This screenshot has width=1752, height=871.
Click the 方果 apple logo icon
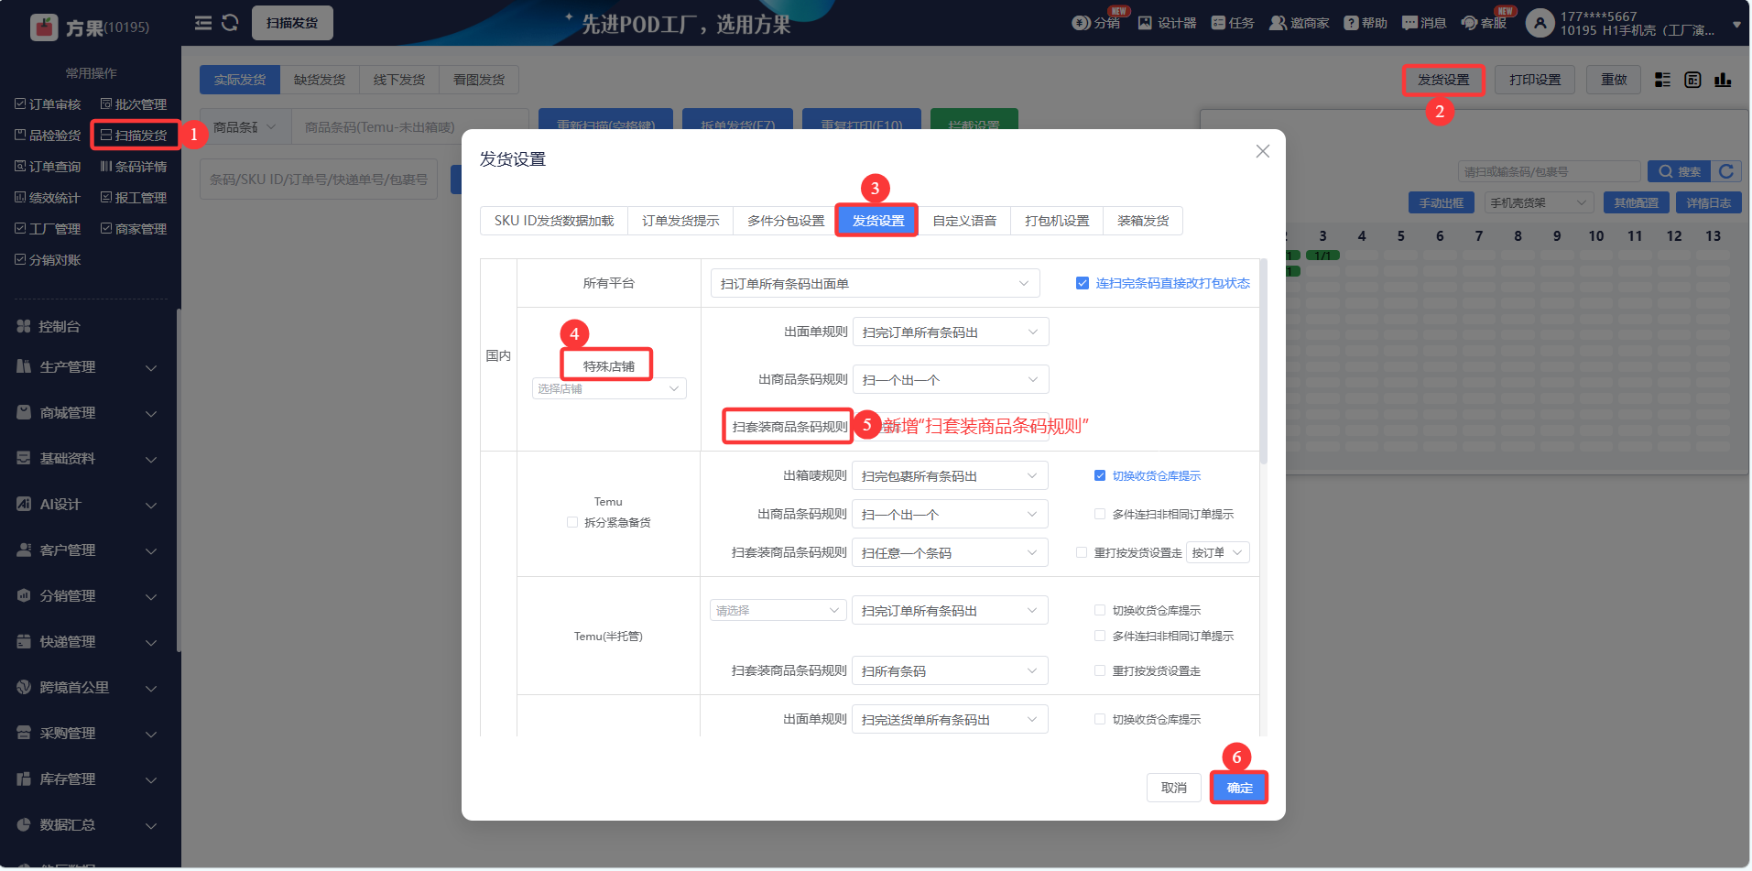(44, 27)
